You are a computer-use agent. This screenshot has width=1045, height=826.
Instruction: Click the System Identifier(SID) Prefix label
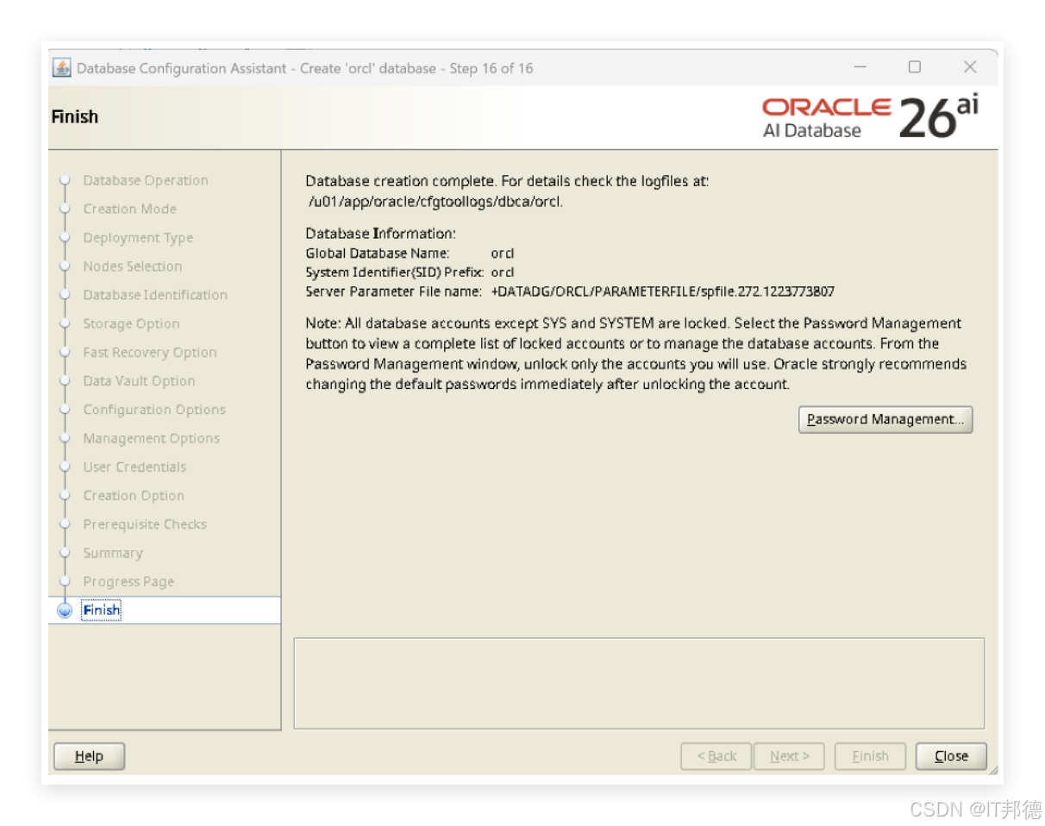point(395,272)
